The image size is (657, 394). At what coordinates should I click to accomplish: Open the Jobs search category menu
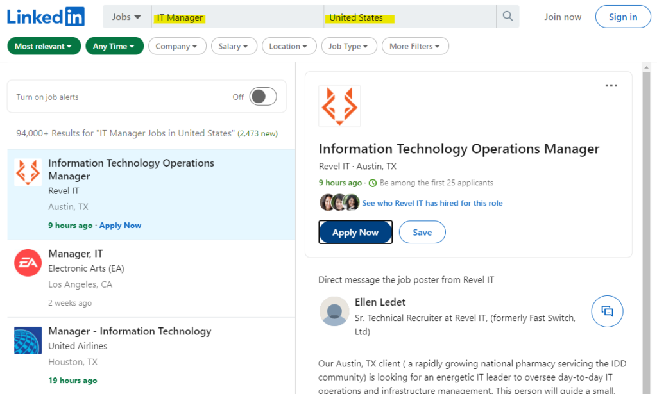click(x=126, y=17)
